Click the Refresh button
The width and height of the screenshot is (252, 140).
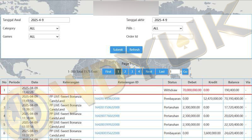tap(135, 50)
